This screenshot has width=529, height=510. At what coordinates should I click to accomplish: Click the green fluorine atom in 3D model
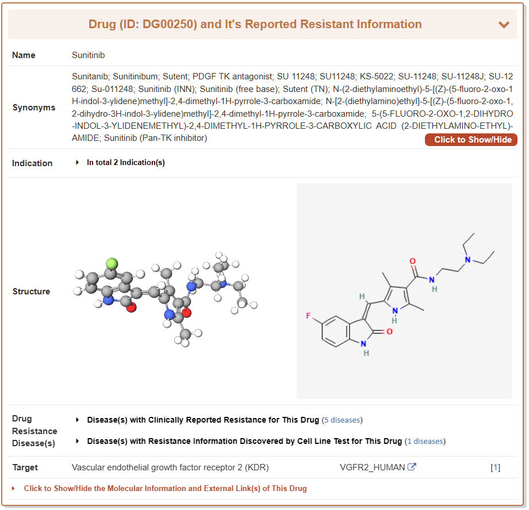112,264
